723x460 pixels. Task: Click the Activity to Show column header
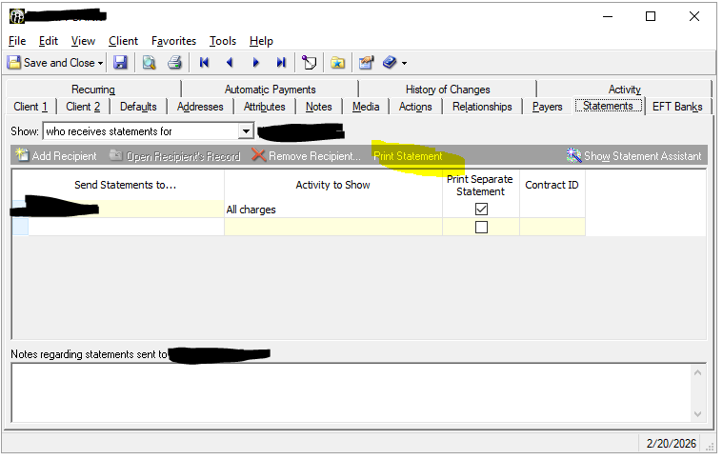coord(332,185)
